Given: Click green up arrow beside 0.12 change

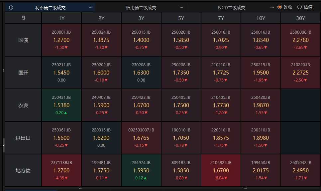Looking at the screenshot, I should [146, 178].
